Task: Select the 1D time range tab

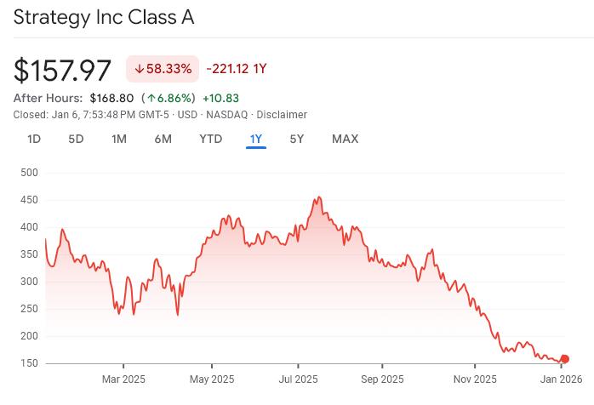Action: (34, 139)
